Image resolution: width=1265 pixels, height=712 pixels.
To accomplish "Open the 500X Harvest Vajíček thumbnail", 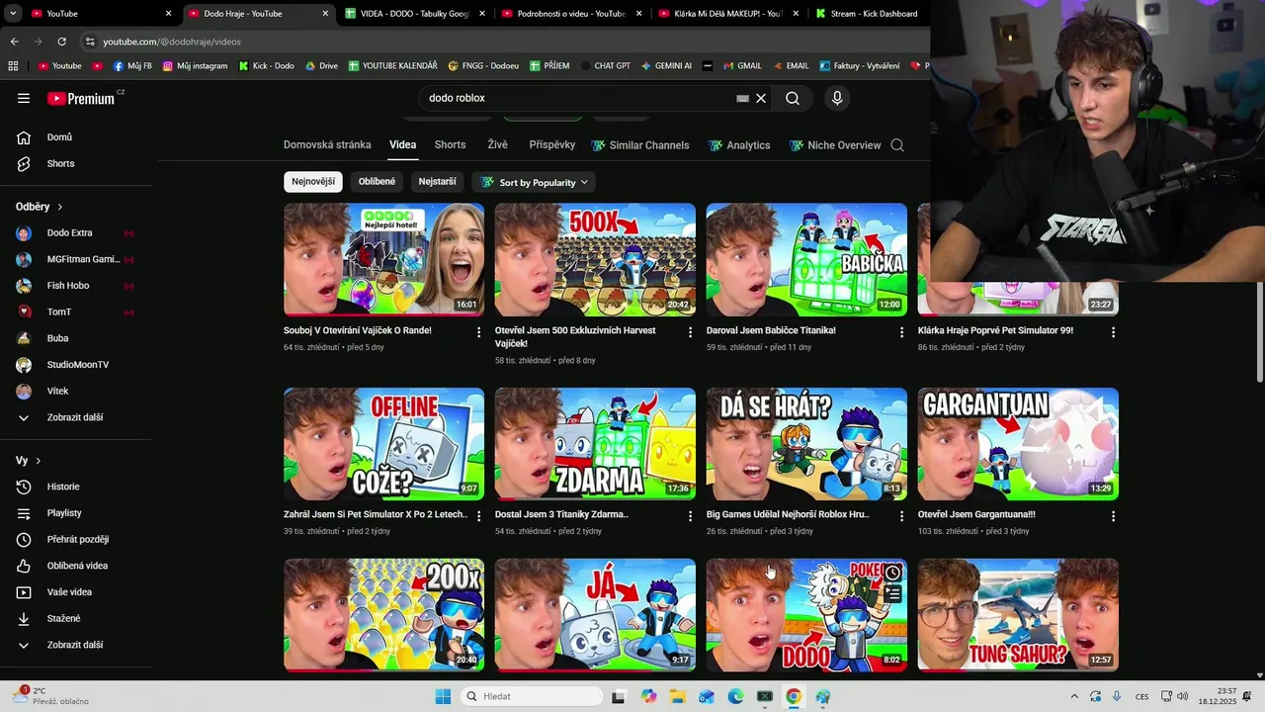I will click(595, 259).
